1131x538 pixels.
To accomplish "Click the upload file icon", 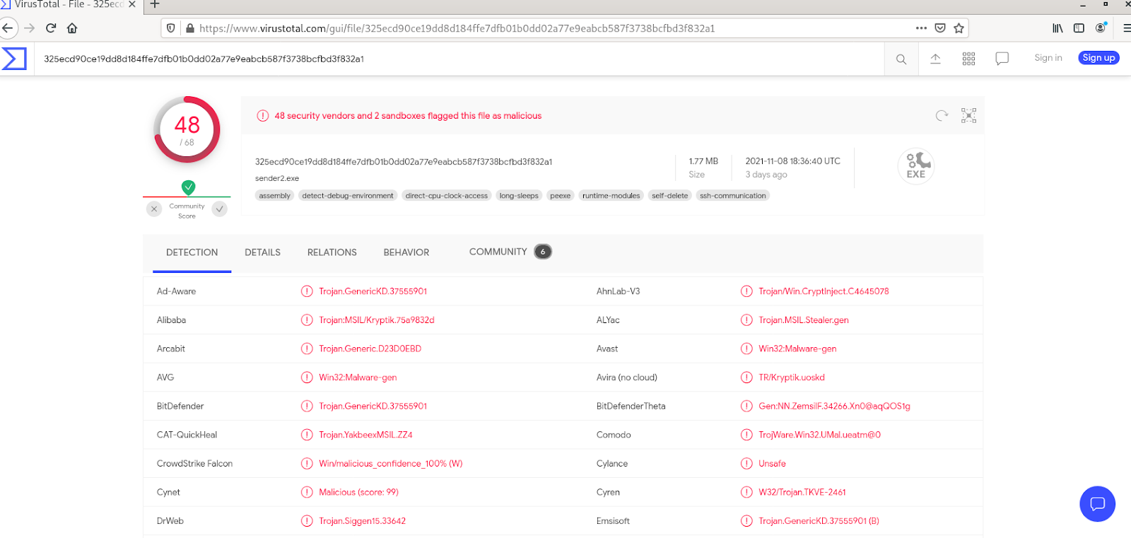I will click(935, 59).
